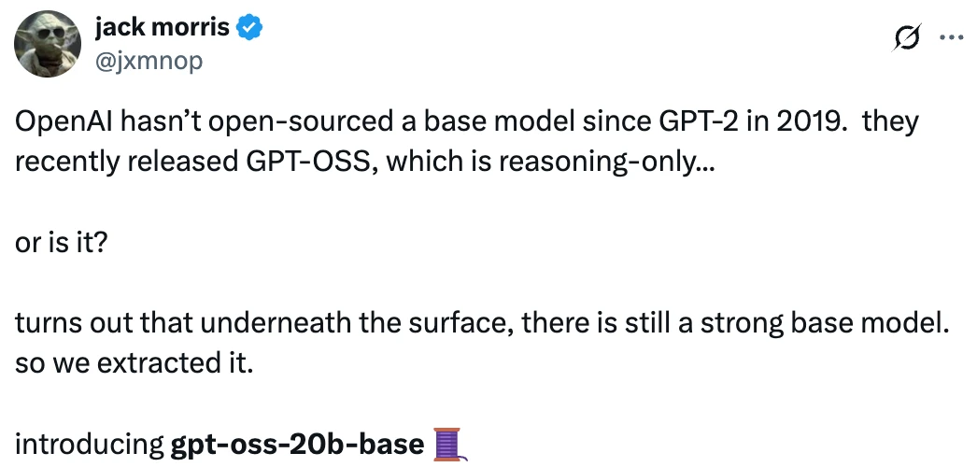This screenshot has width=977, height=467.
Task: Click the 'reasoning-only…' text
Action: (x=605, y=162)
